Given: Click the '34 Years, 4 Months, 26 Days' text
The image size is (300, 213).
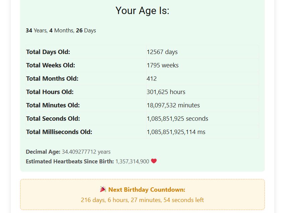Looking at the screenshot, I should (61, 30).
